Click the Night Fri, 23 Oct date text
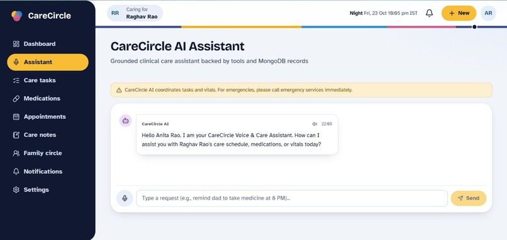507x240 pixels. (384, 13)
